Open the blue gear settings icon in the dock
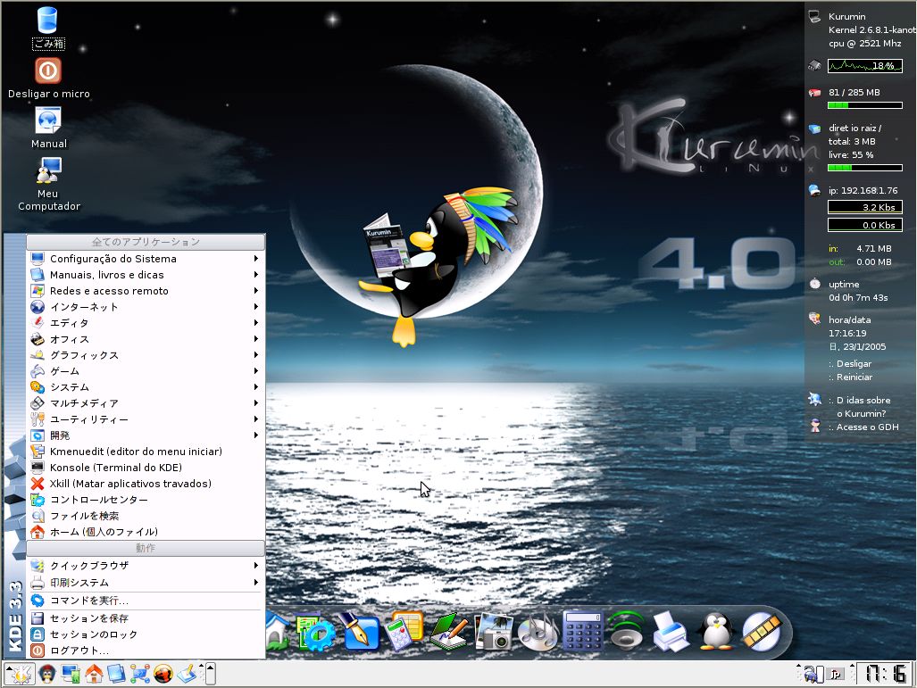Viewport: 917px width, 688px height. (315, 633)
